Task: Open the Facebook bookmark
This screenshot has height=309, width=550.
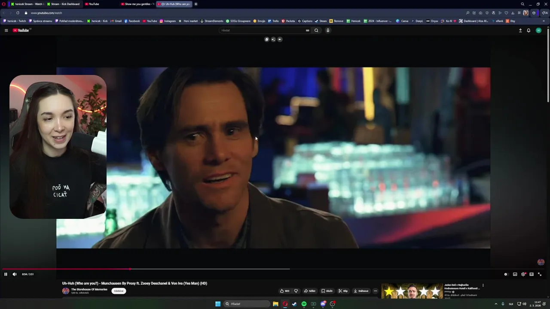Action: pos(132,21)
